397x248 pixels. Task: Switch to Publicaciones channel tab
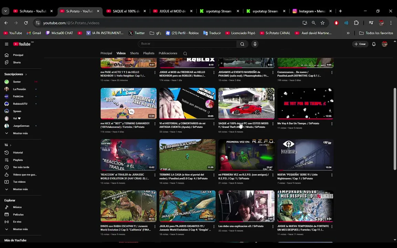[168, 53]
